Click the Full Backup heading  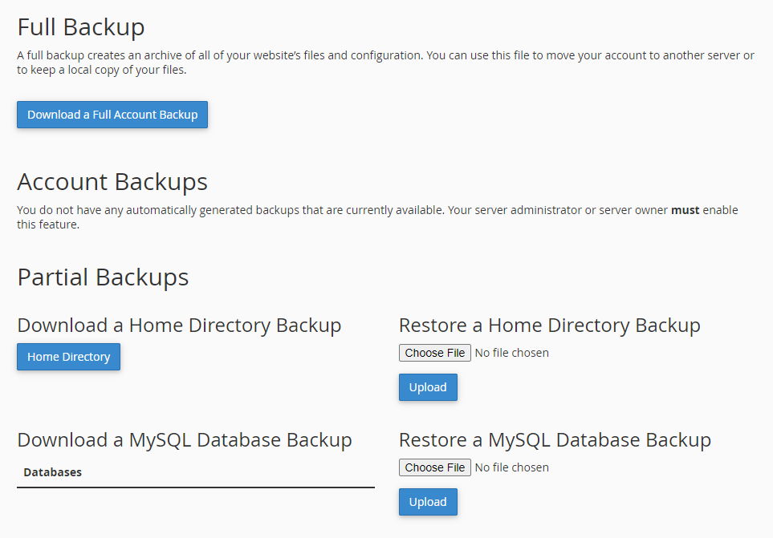pyautogui.click(x=81, y=27)
